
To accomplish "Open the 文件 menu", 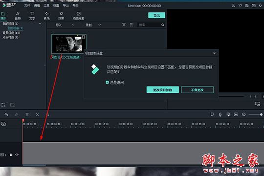I will pyautogui.click(x=27, y=5).
